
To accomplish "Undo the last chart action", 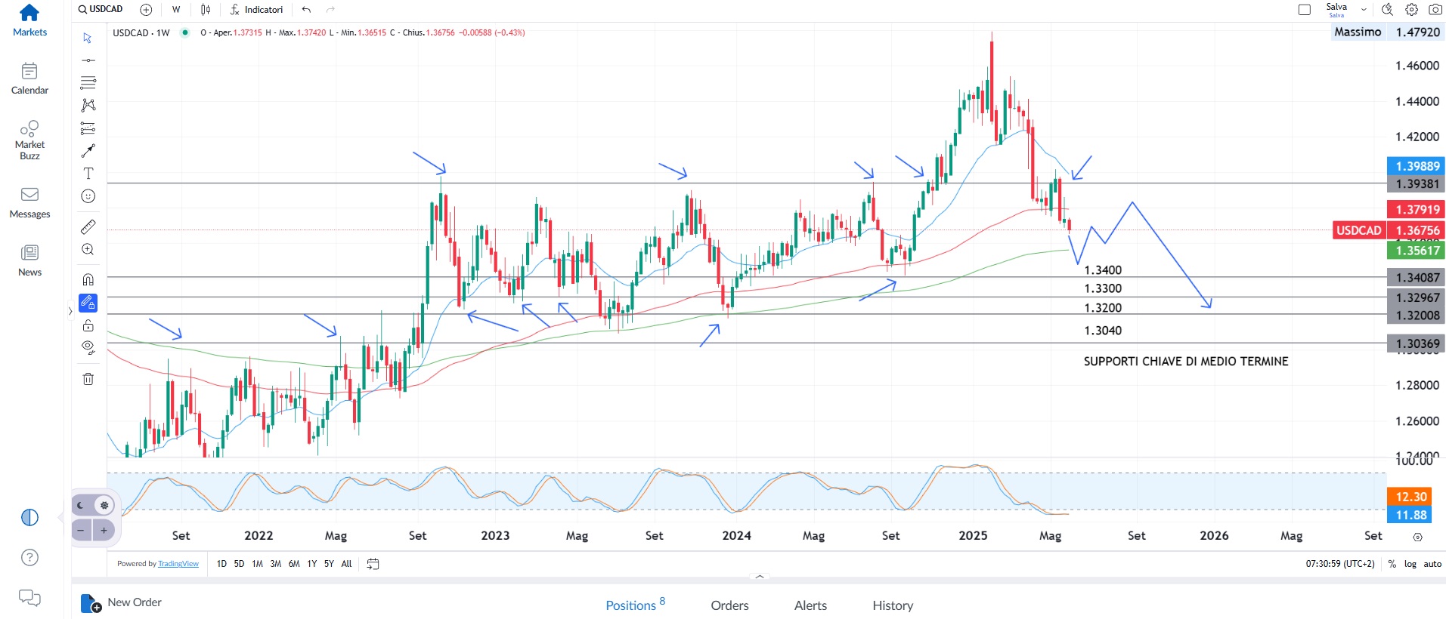I will (306, 10).
